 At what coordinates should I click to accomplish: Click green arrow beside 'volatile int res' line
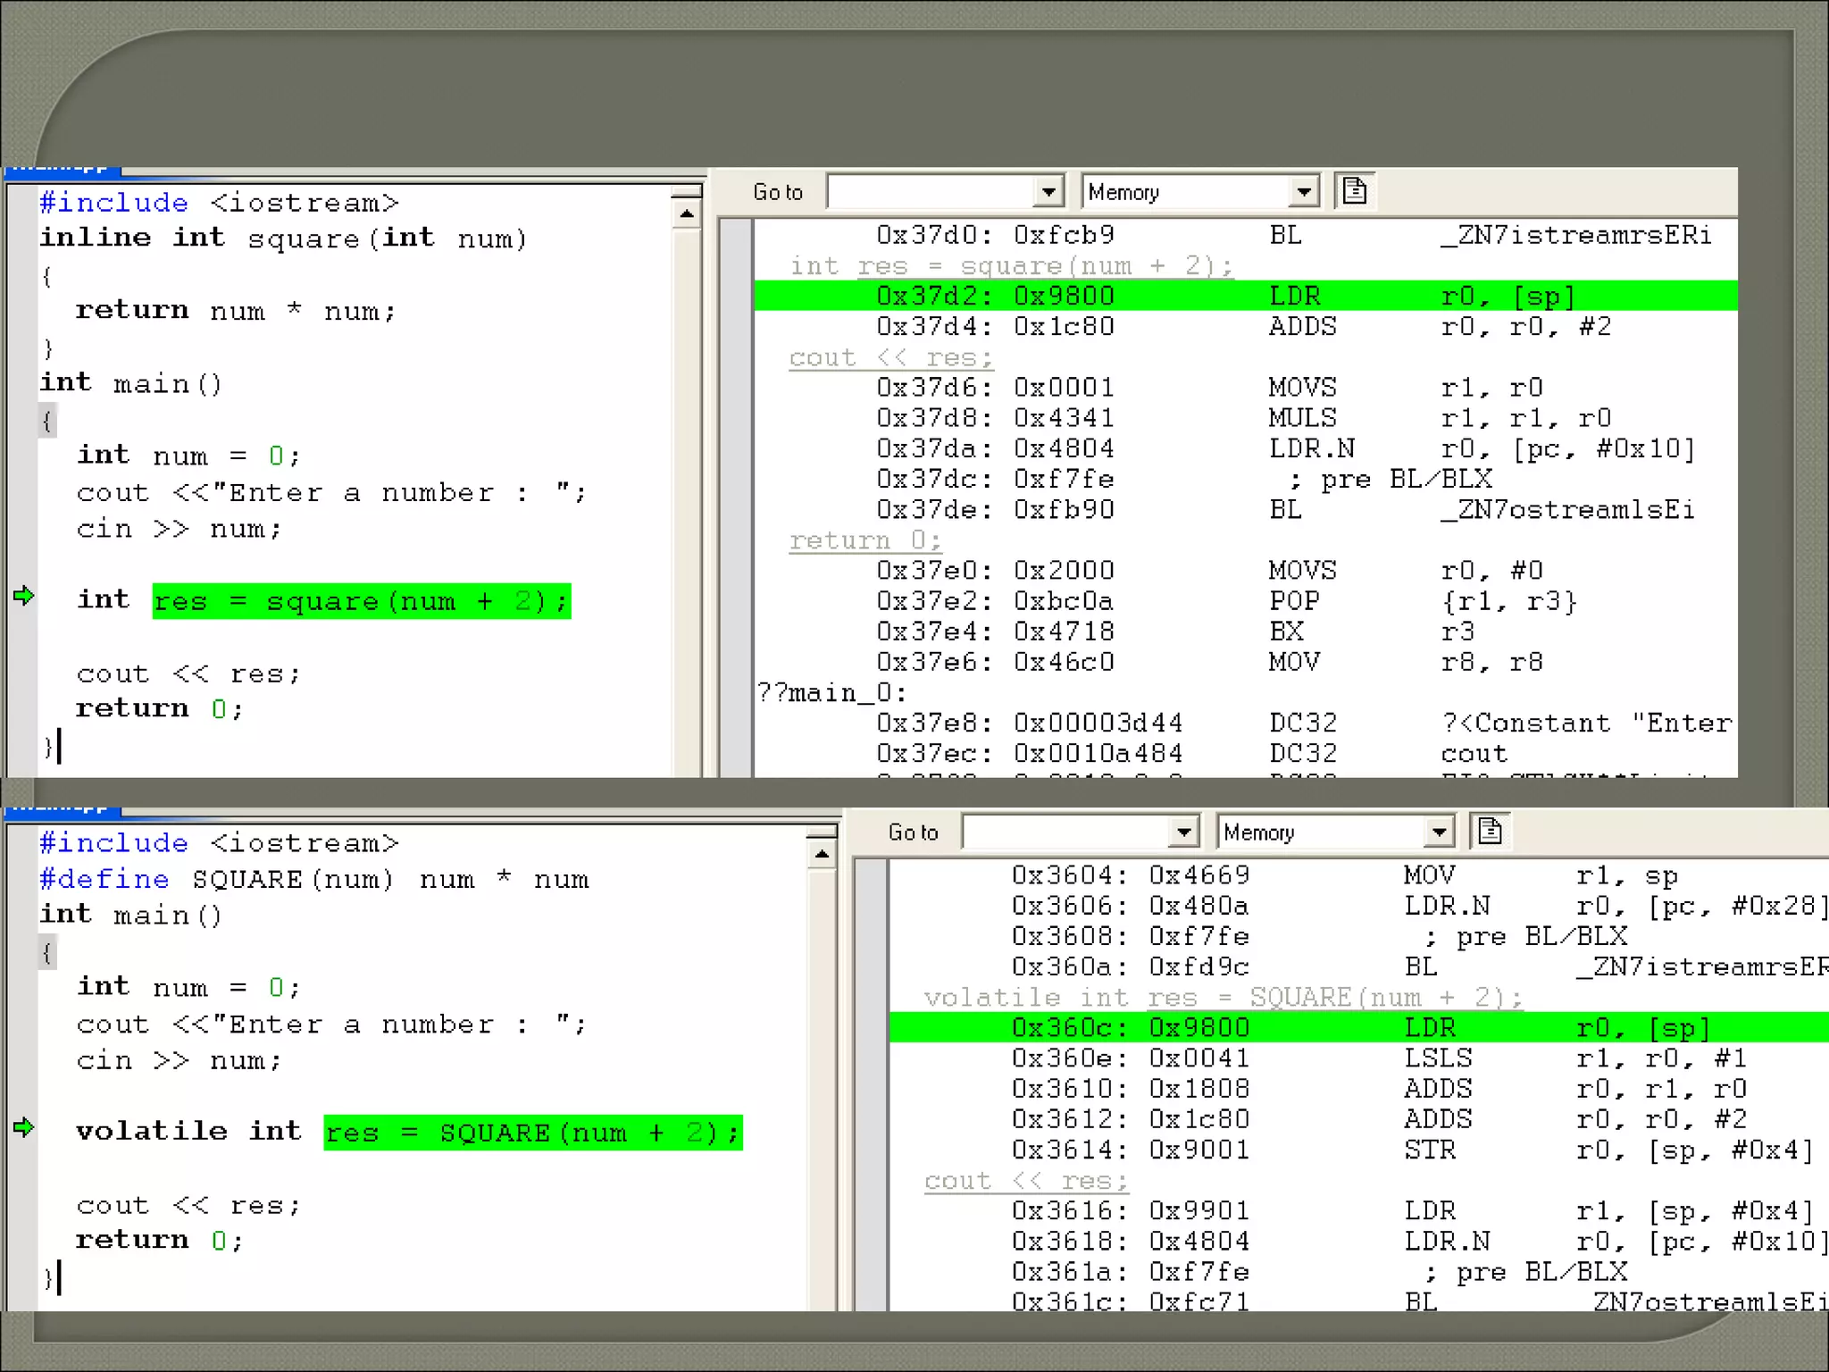coord(24,1127)
